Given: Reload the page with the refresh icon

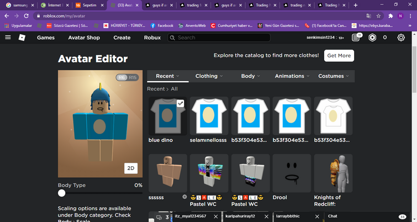Looking at the screenshot, I should pyautogui.click(x=26, y=16).
